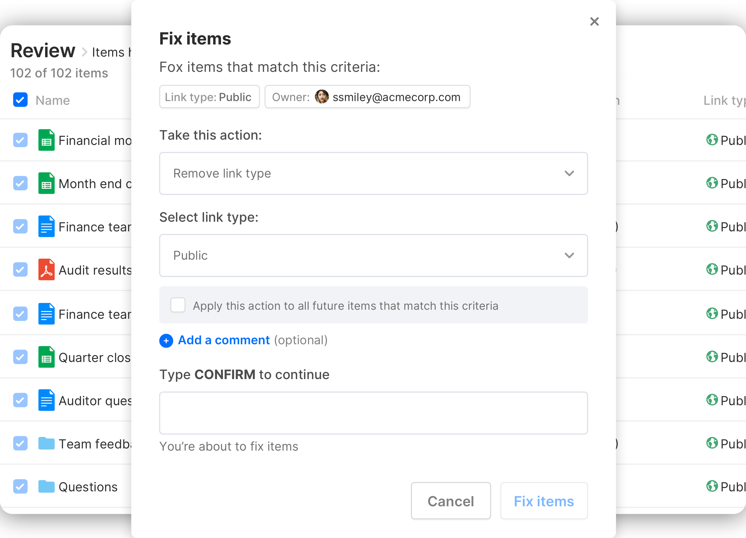Expand the Public link type dropdown
This screenshot has width=746, height=538.
(x=373, y=255)
